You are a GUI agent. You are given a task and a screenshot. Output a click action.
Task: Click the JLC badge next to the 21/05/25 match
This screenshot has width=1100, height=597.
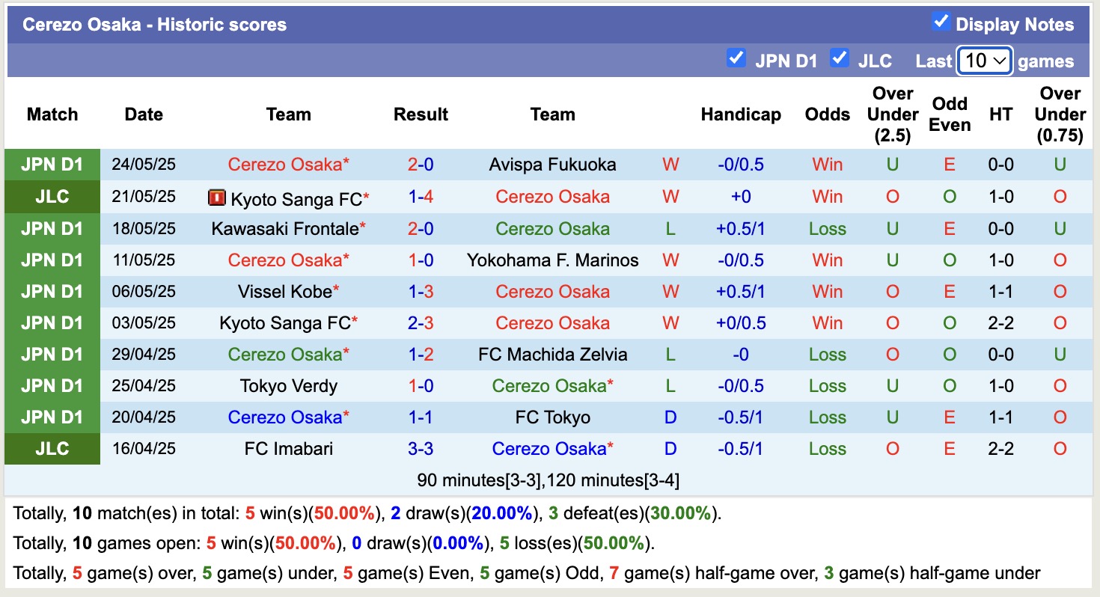[52, 196]
